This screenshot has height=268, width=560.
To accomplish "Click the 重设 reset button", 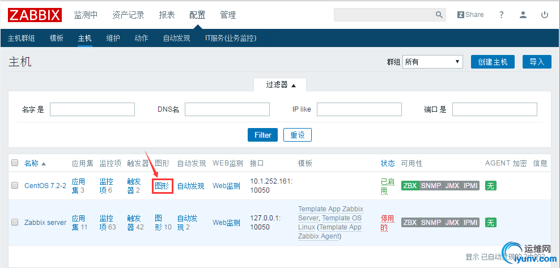I will (298, 135).
